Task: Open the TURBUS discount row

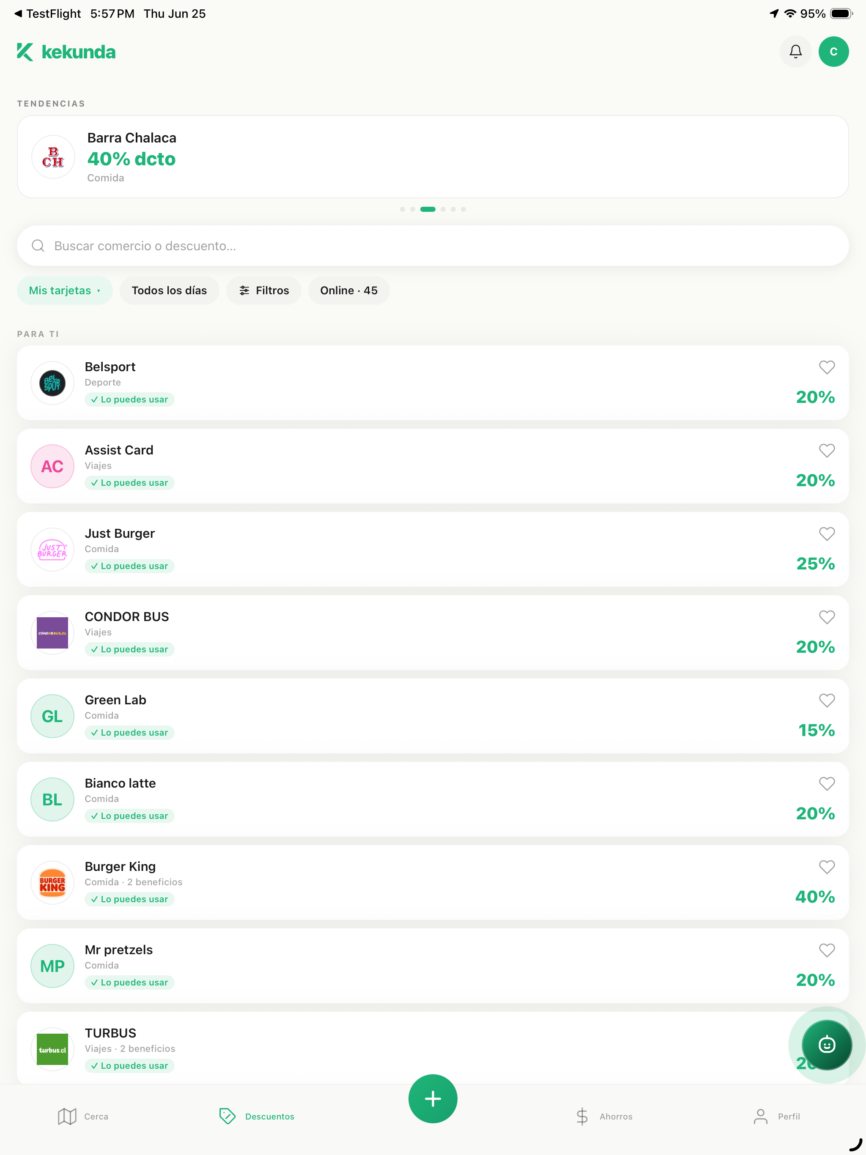Action: [433, 1049]
